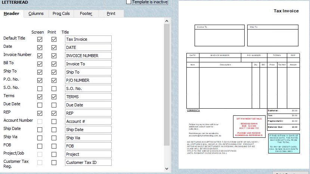Screen dimensions: 310x174
Task: Uncheck Print checkbox for Ship To
Action: point(54,72)
